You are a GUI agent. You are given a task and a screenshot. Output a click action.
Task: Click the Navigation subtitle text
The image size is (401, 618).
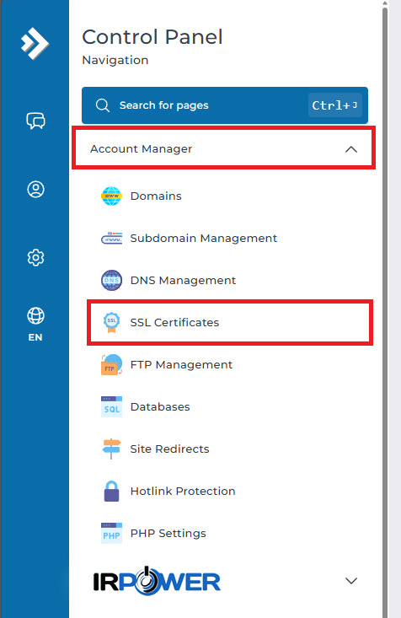pyautogui.click(x=115, y=60)
